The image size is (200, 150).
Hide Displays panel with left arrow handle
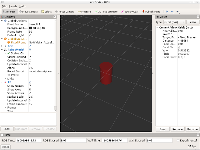tap(59, 73)
